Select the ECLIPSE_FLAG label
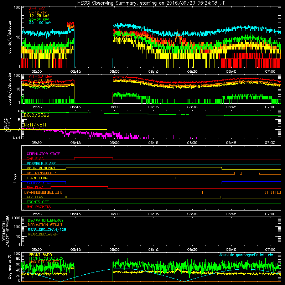 [x=39, y=183]
